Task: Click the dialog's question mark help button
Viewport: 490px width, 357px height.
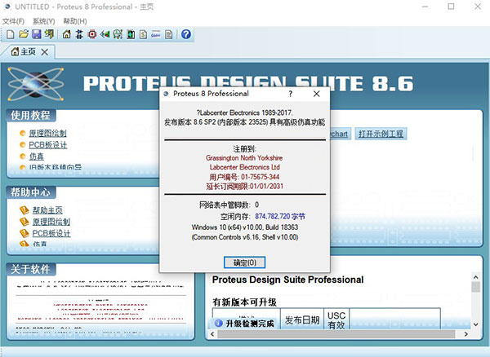Action: pos(291,94)
